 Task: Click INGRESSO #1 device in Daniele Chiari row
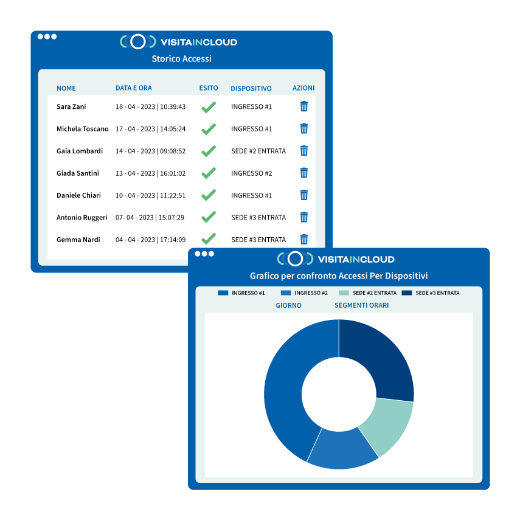point(251,196)
